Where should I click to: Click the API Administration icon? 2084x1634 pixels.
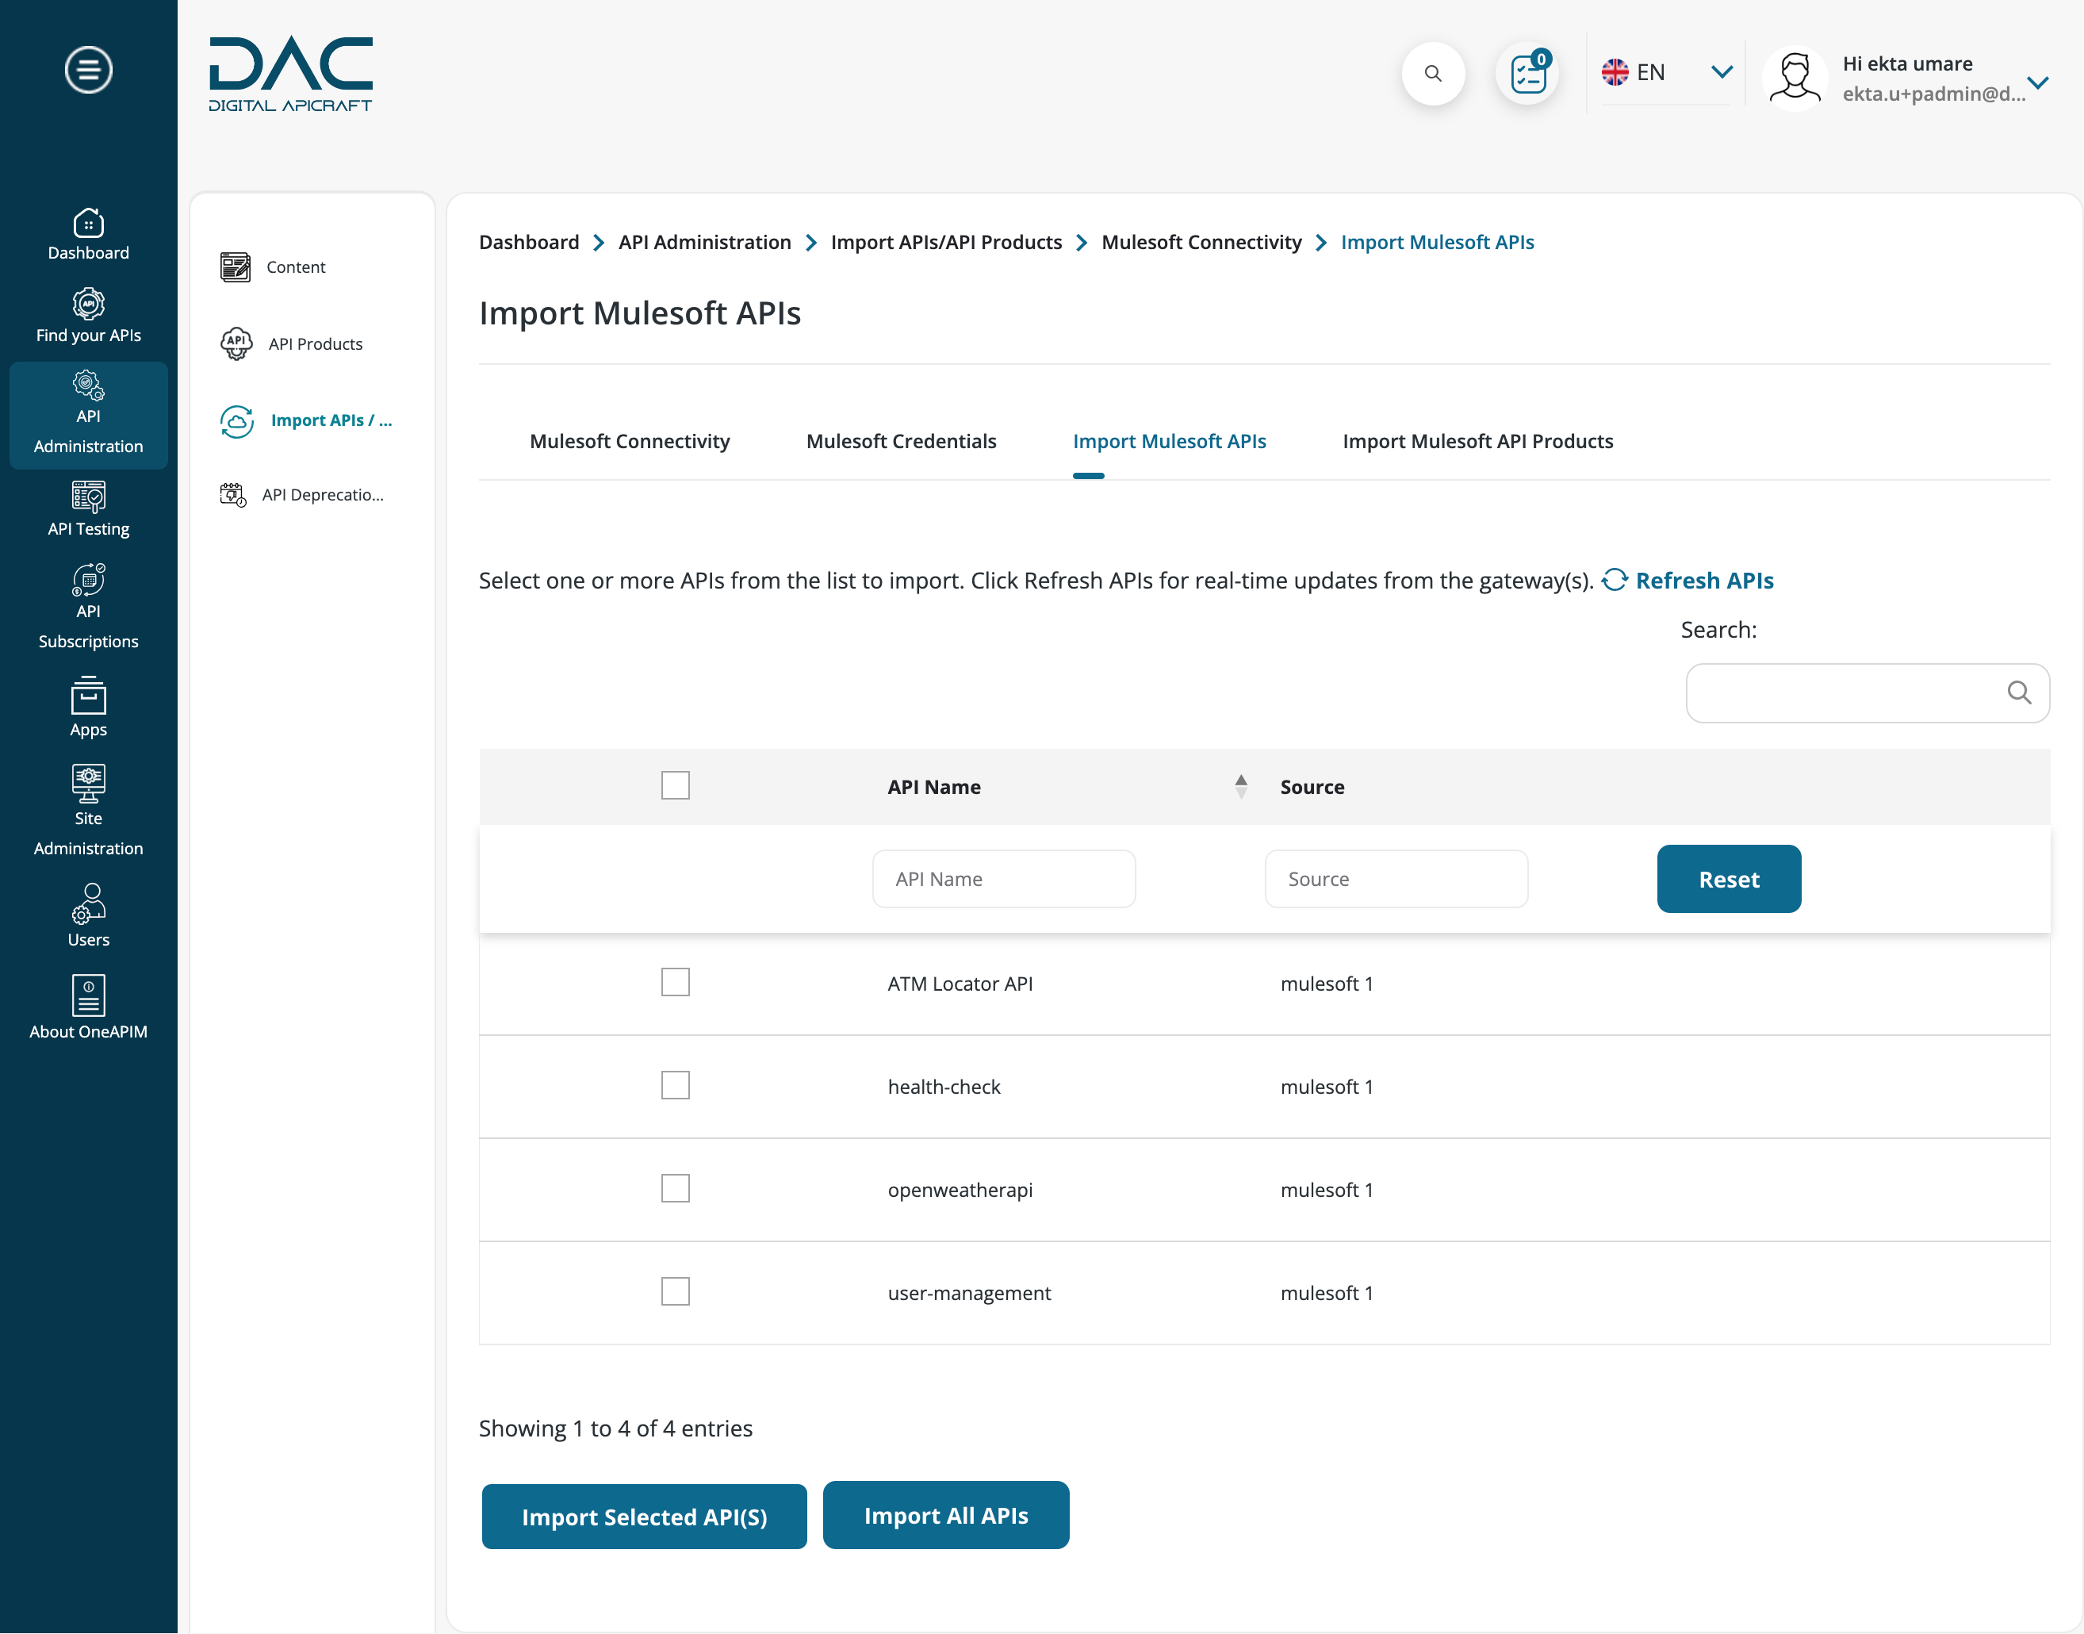(x=86, y=384)
